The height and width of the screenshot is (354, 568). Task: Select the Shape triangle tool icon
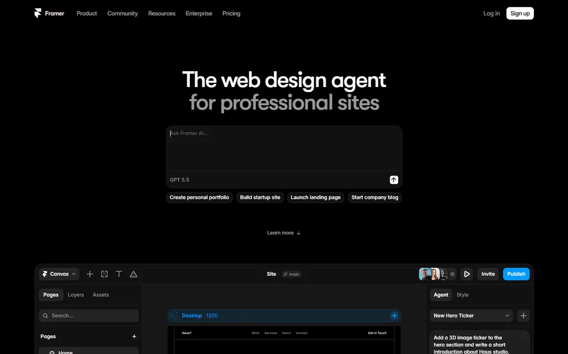pyautogui.click(x=133, y=274)
